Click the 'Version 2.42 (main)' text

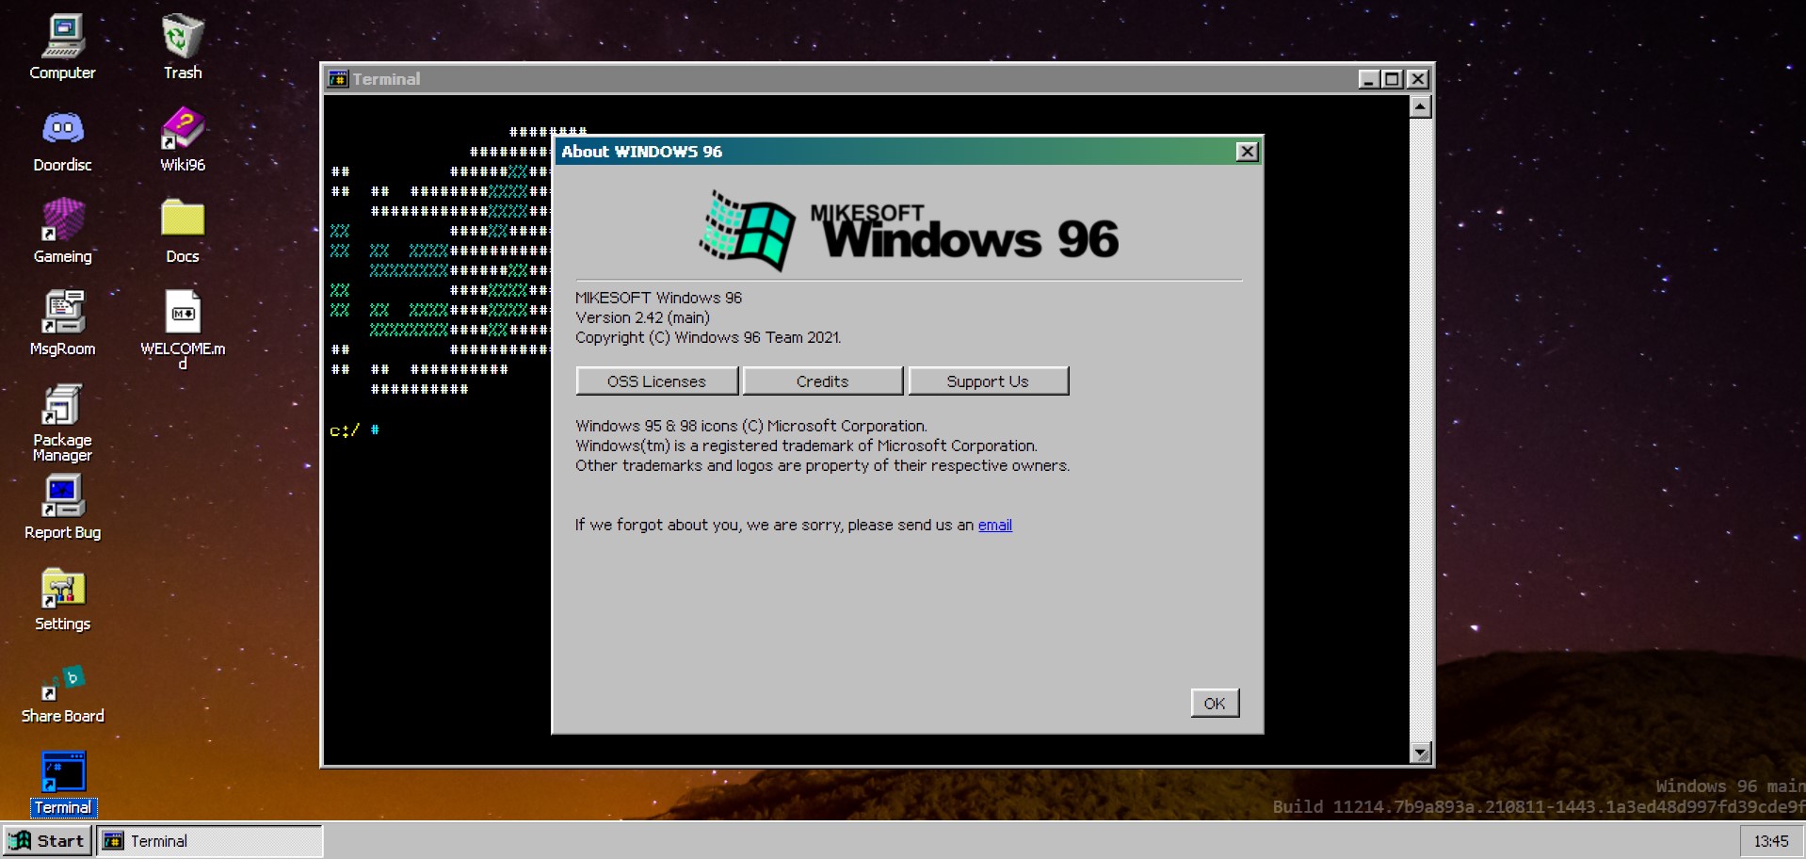click(643, 318)
